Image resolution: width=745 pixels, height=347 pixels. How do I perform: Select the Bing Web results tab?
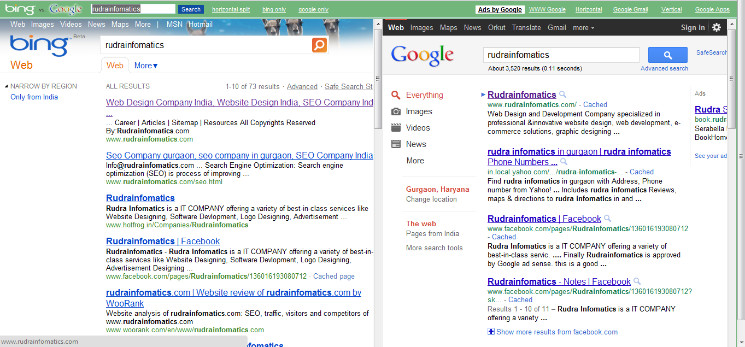click(115, 66)
